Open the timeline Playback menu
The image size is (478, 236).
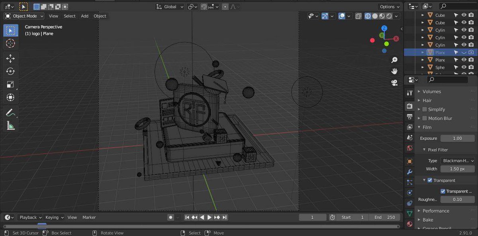pyautogui.click(x=31, y=217)
